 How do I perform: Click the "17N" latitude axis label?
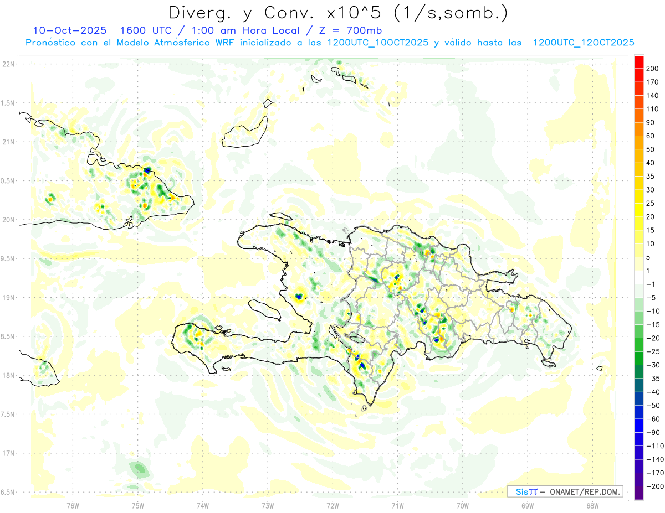(x=8, y=453)
